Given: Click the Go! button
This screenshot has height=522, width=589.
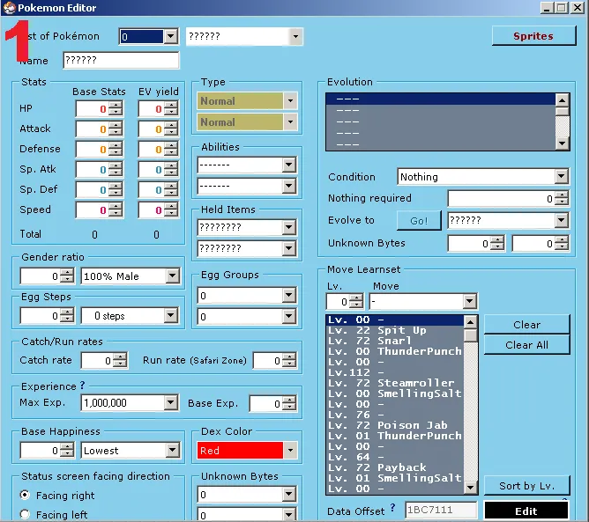Looking at the screenshot, I should point(419,220).
